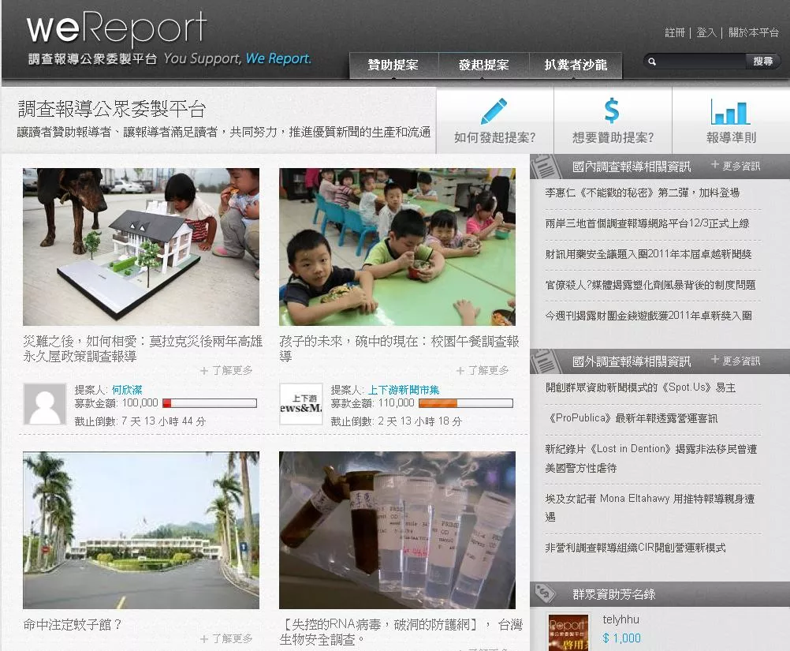Open the 贊助提案 tab

[393, 65]
